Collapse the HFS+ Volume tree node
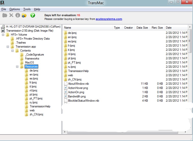This screenshot has height=141, width=193. point(3,35)
